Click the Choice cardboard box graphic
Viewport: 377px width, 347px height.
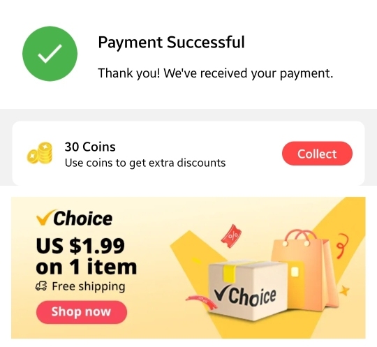pyautogui.click(x=248, y=290)
